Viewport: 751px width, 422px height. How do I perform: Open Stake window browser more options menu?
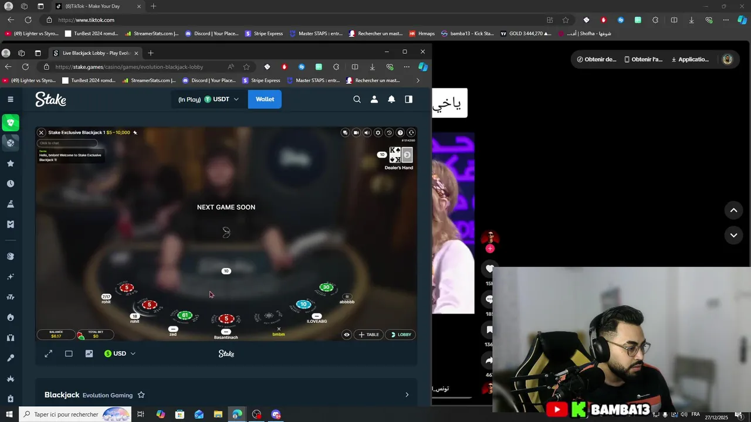[x=406, y=67]
